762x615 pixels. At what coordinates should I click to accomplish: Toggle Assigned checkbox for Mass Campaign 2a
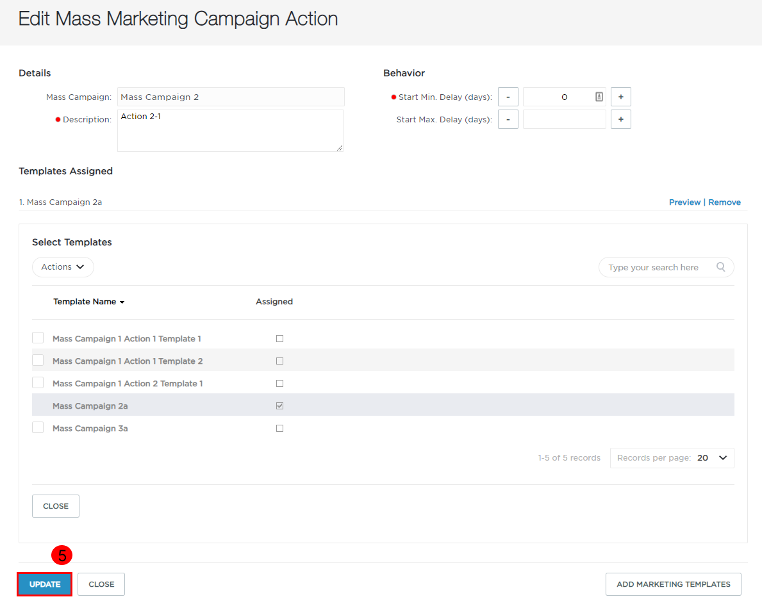[x=279, y=406]
